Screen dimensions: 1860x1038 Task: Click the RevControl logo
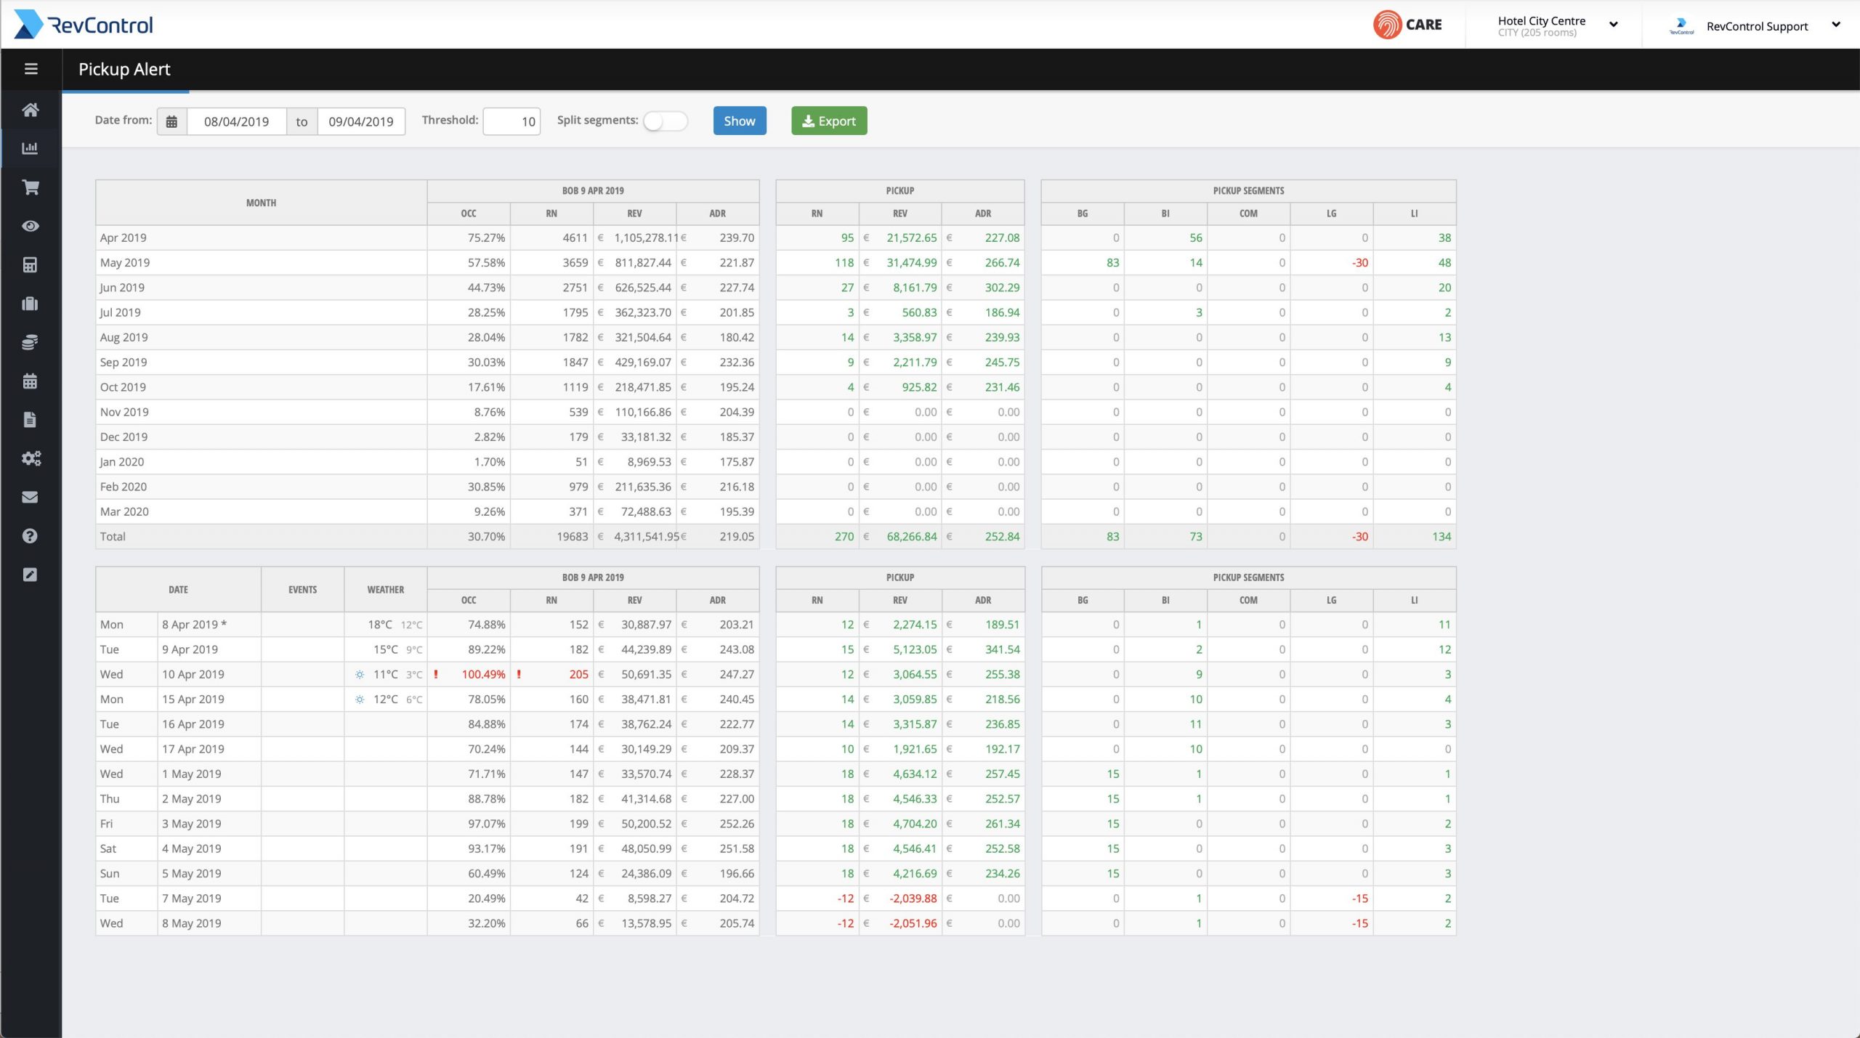point(84,25)
